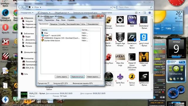This screenshot has width=188, height=106.
Task: Switch to the Службы tab
Action: 62,24
